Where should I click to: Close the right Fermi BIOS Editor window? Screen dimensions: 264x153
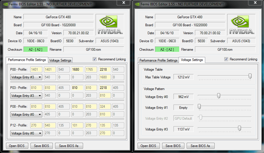pyautogui.click(x=255, y=3)
